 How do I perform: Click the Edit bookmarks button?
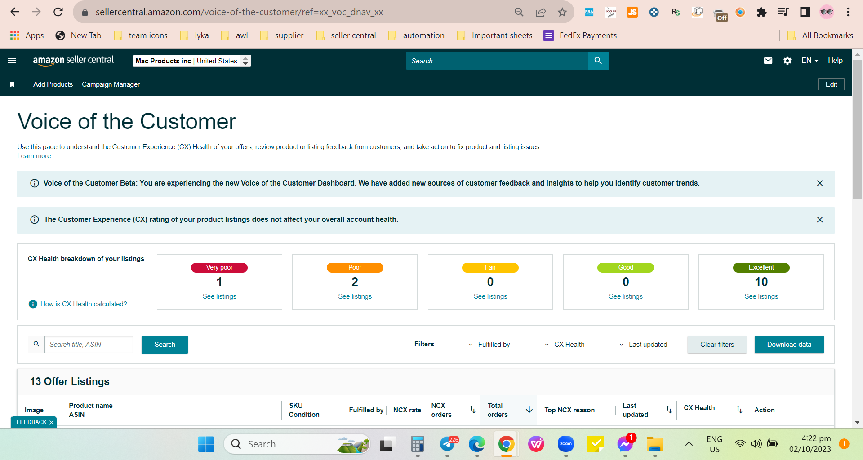(831, 84)
